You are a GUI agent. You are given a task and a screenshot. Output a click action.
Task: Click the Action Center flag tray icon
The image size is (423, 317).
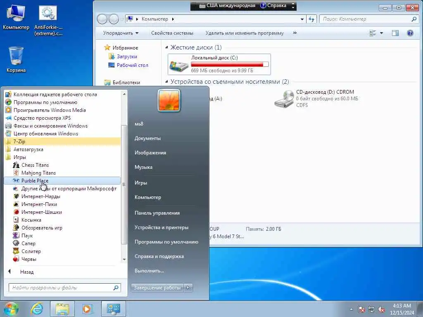click(361, 310)
